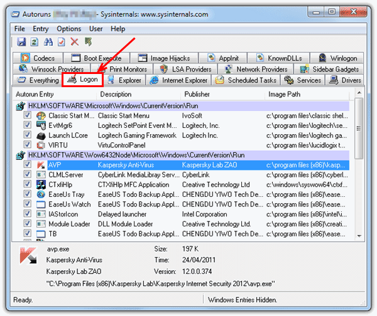Sort by the Publisher column header
The height and width of the screenshot is (316, 377).
[x=197, y=94]
